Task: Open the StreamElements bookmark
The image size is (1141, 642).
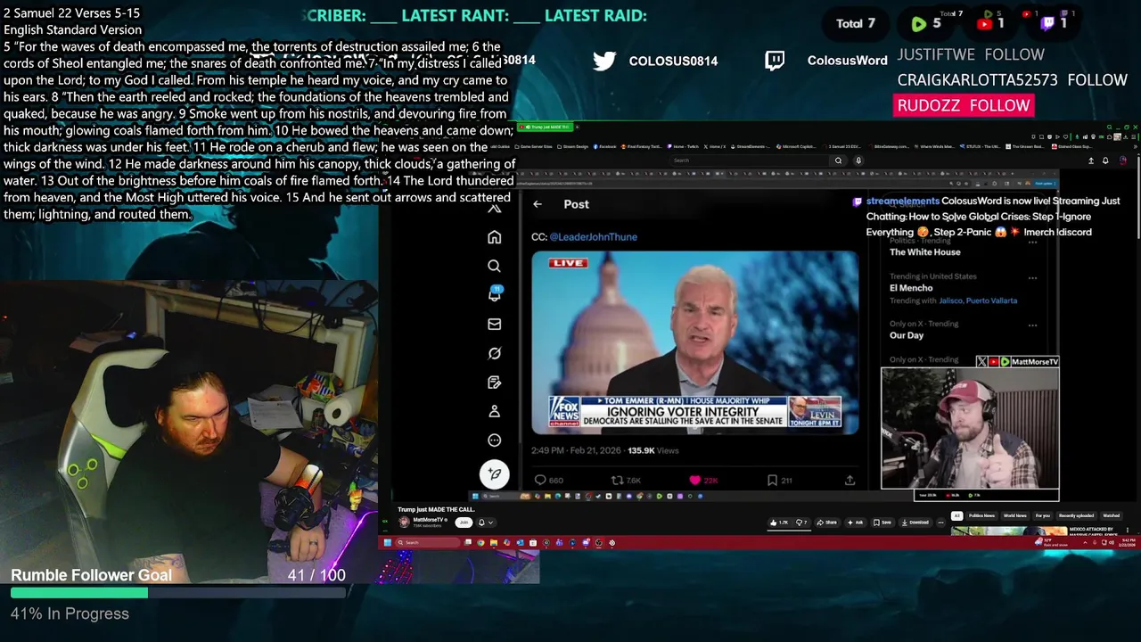Action: 751,147
